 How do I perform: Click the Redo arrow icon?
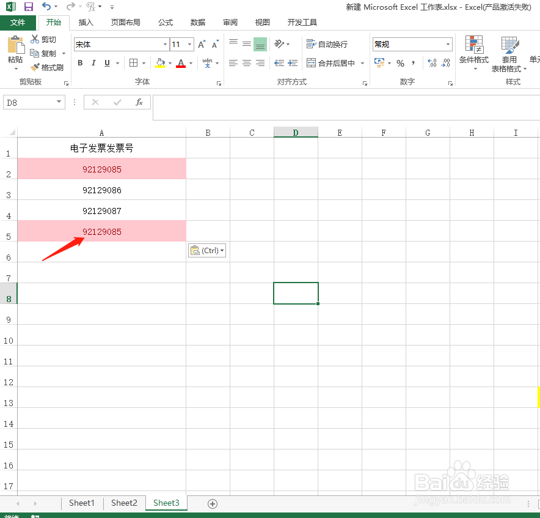point(71,6)
